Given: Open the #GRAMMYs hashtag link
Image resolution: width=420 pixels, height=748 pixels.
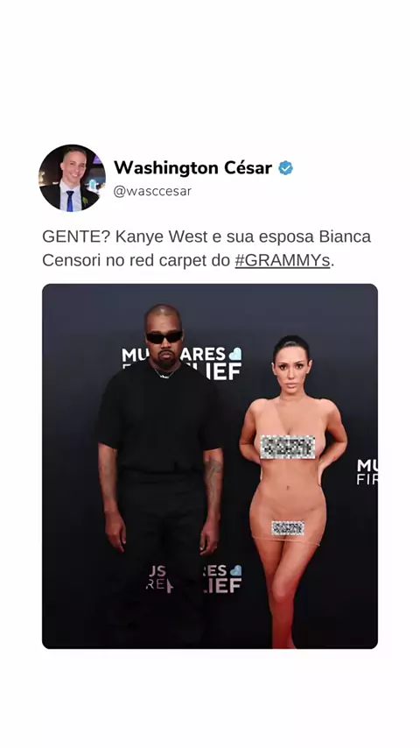Looking at the screenshot, I should click(x=283, y=260).
